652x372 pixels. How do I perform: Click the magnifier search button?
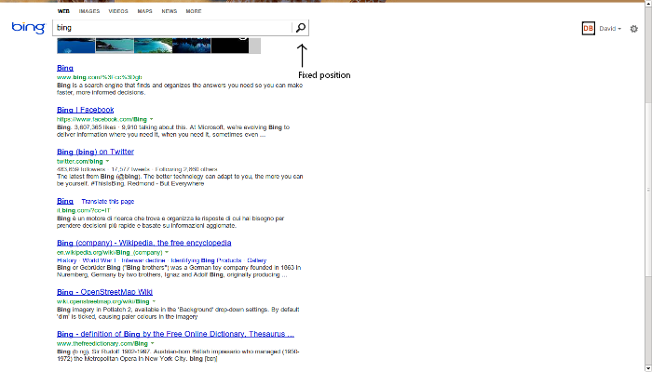[301, 28]
